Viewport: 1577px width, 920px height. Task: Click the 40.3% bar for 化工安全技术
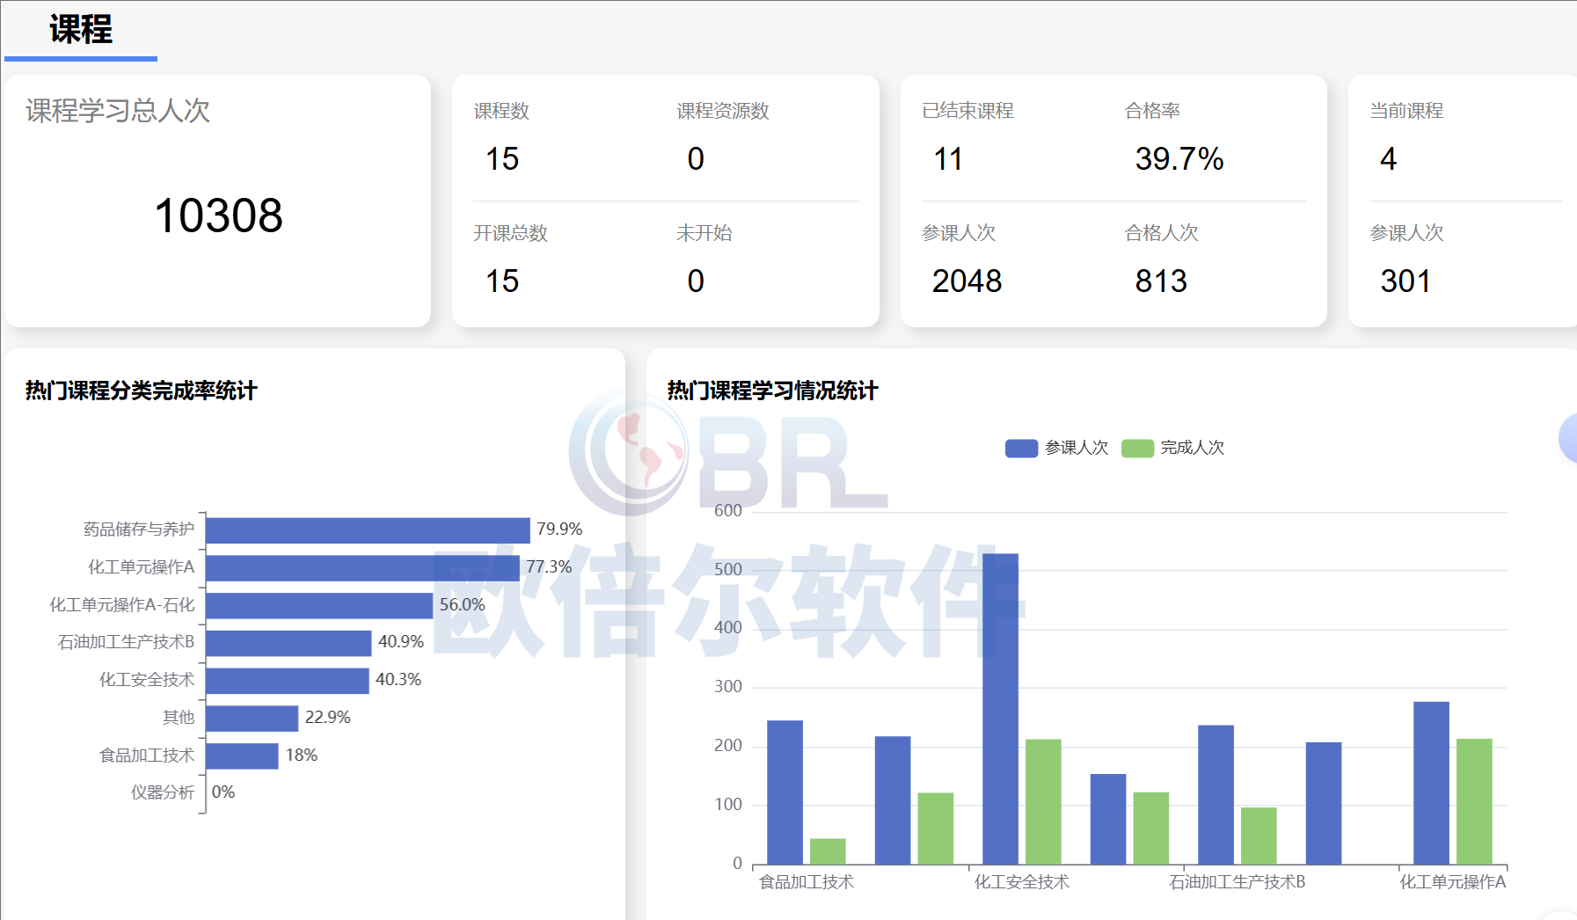point(287,681)
